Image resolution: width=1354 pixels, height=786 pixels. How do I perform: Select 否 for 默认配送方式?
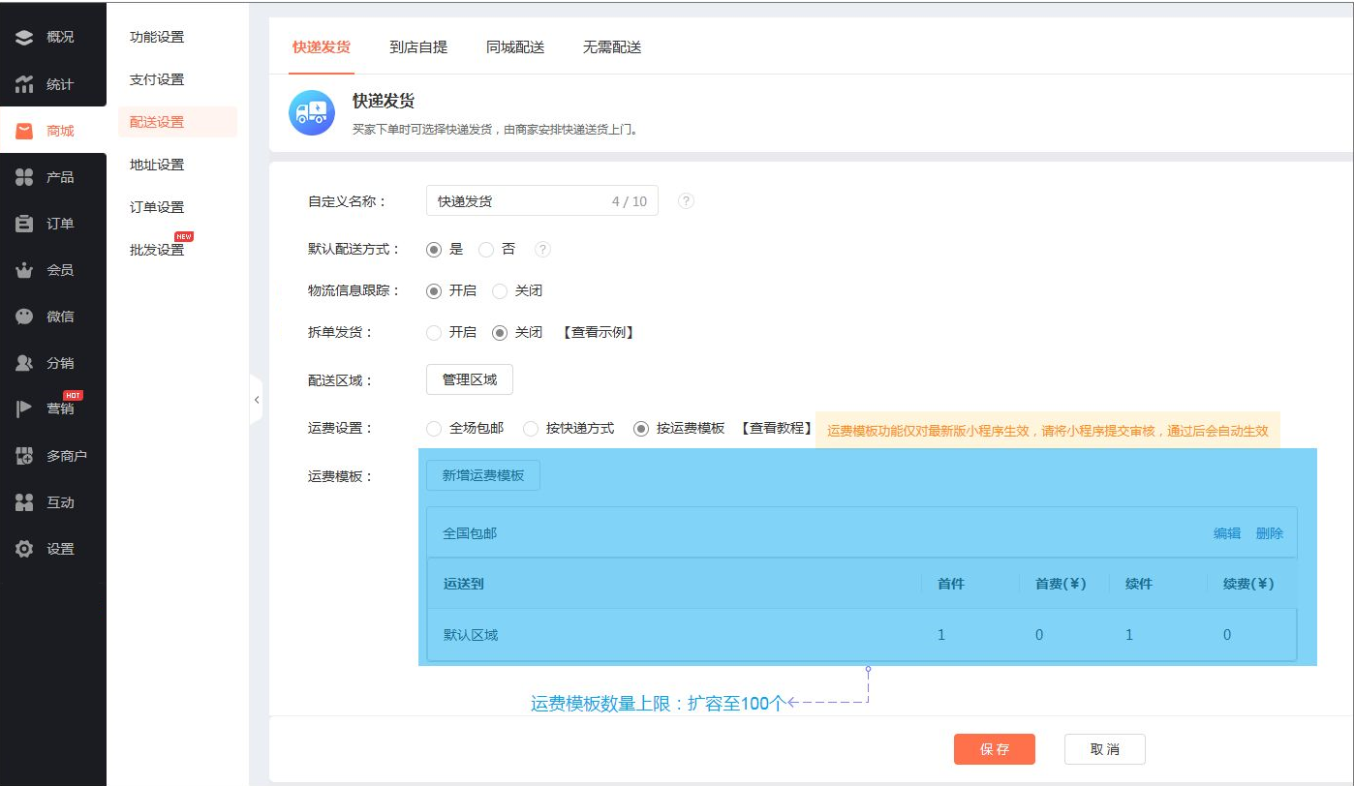point(486,250)
